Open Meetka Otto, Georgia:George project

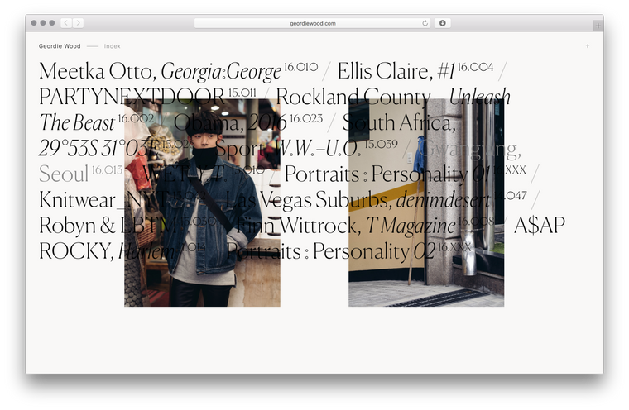(x=178, y=71)
